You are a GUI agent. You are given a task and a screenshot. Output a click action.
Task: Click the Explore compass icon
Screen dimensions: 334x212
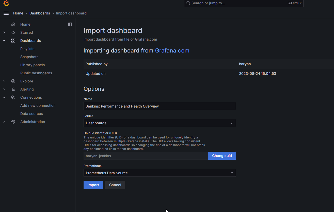click(x=13, y=81)
